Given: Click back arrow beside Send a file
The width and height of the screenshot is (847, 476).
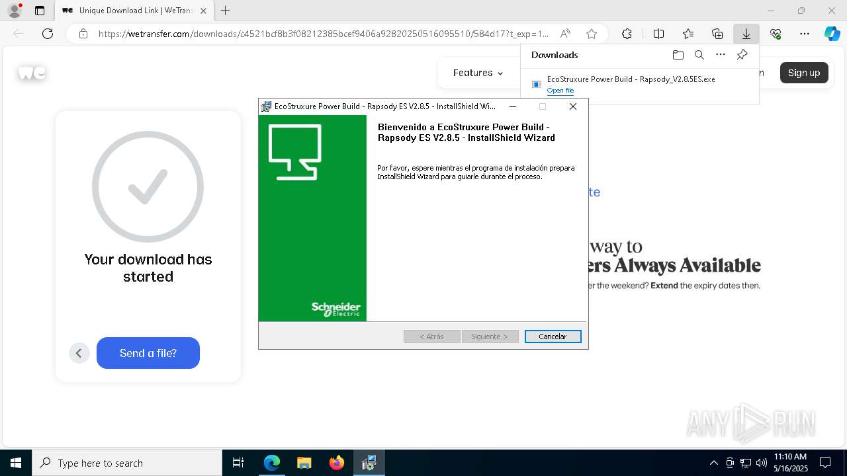Looking at the screenshot, I should pos(79,353).
